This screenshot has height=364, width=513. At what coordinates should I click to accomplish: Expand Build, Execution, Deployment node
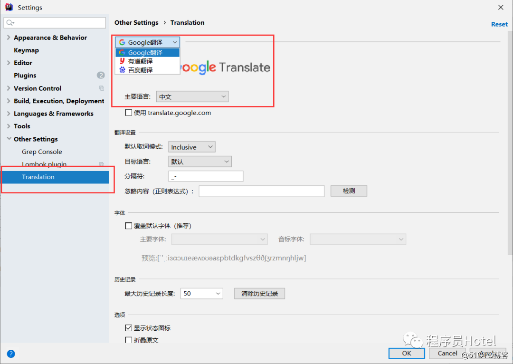(x=9, y=101)
